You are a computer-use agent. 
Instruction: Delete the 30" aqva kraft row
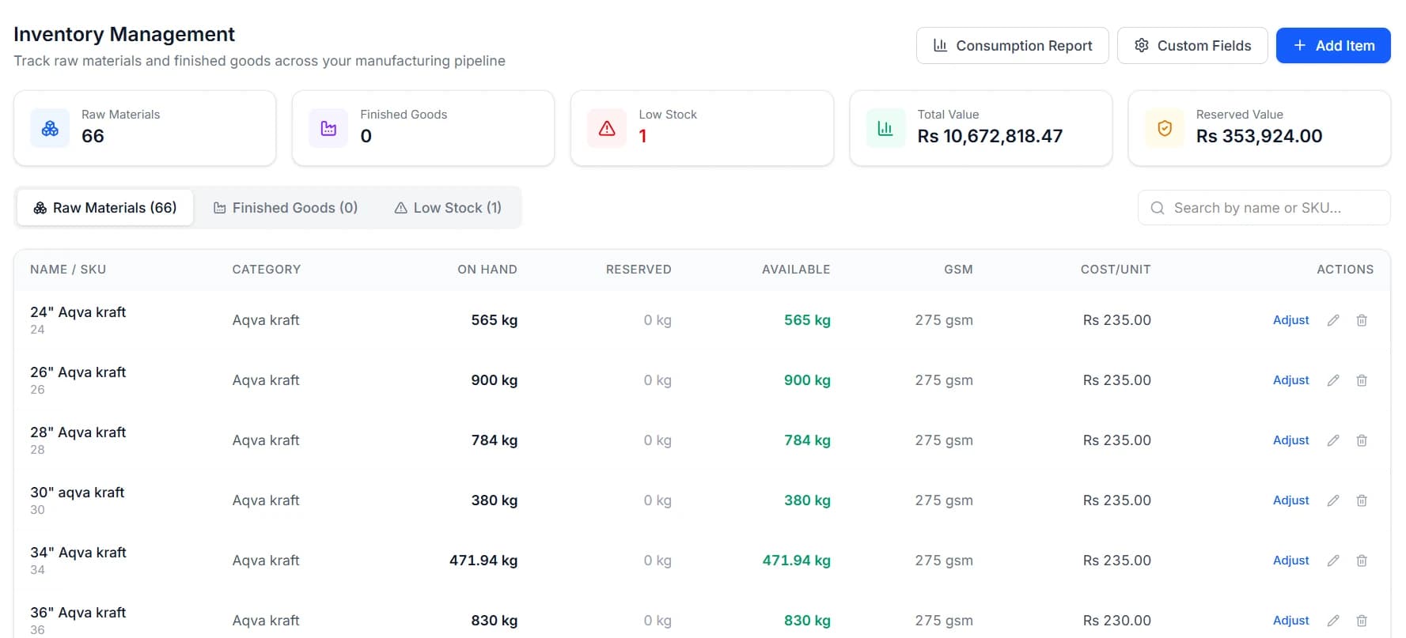tap(1362, 500)
